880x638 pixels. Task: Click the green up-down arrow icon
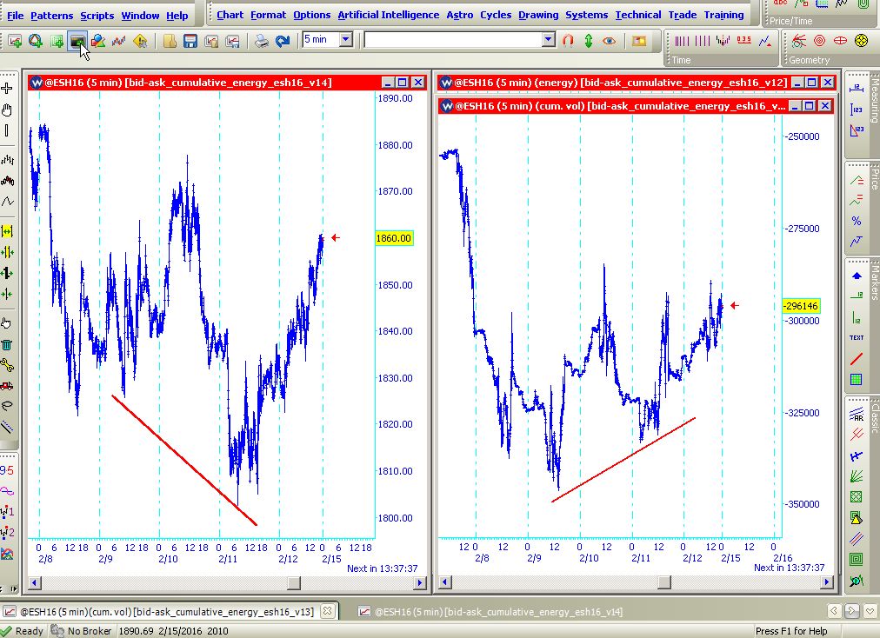(x=589, y=40)
